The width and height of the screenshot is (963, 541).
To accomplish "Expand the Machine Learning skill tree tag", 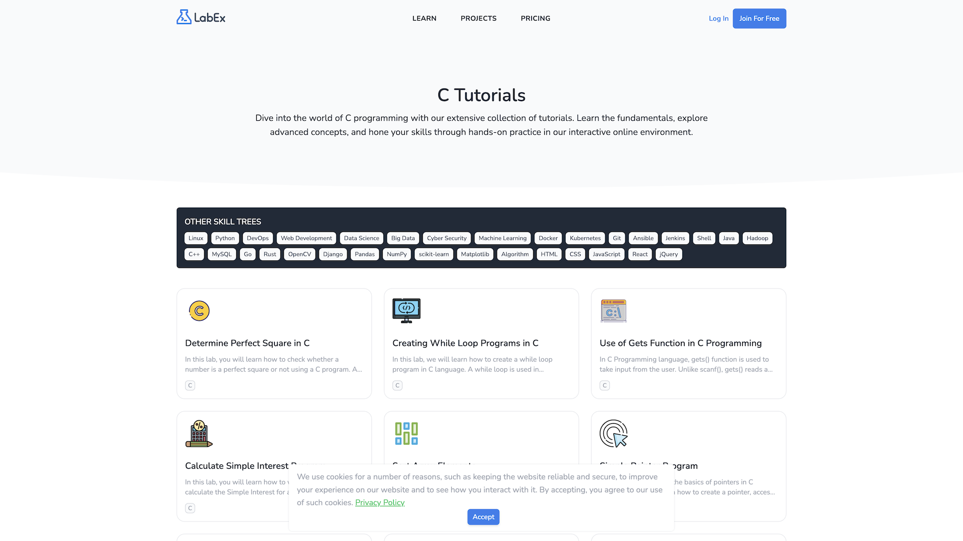I will click(x=503, y=238).
